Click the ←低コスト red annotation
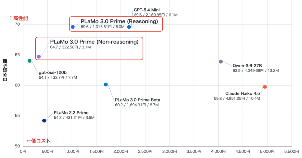This screenshot has height=158, width=302. (38, 141)
